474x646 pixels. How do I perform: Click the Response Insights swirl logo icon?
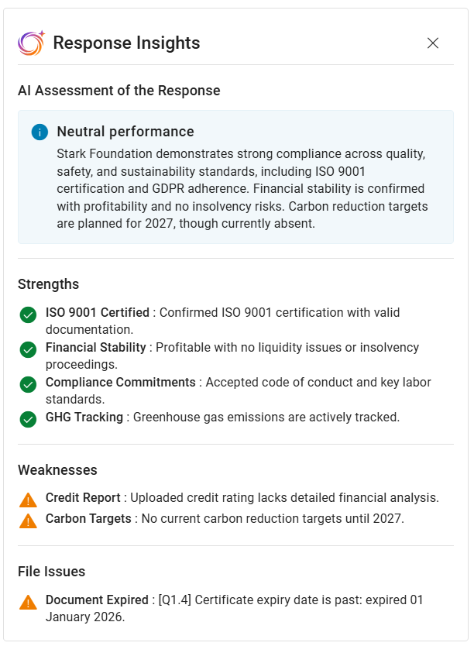click(32, 43)
